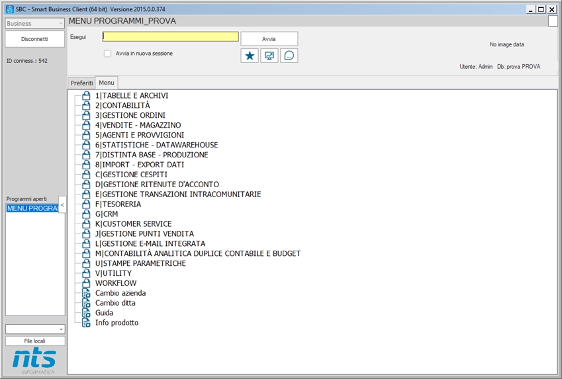Screen dimensions: 562x379
Task: Click lock icon beside G|CRM
Action: [86, 214]
